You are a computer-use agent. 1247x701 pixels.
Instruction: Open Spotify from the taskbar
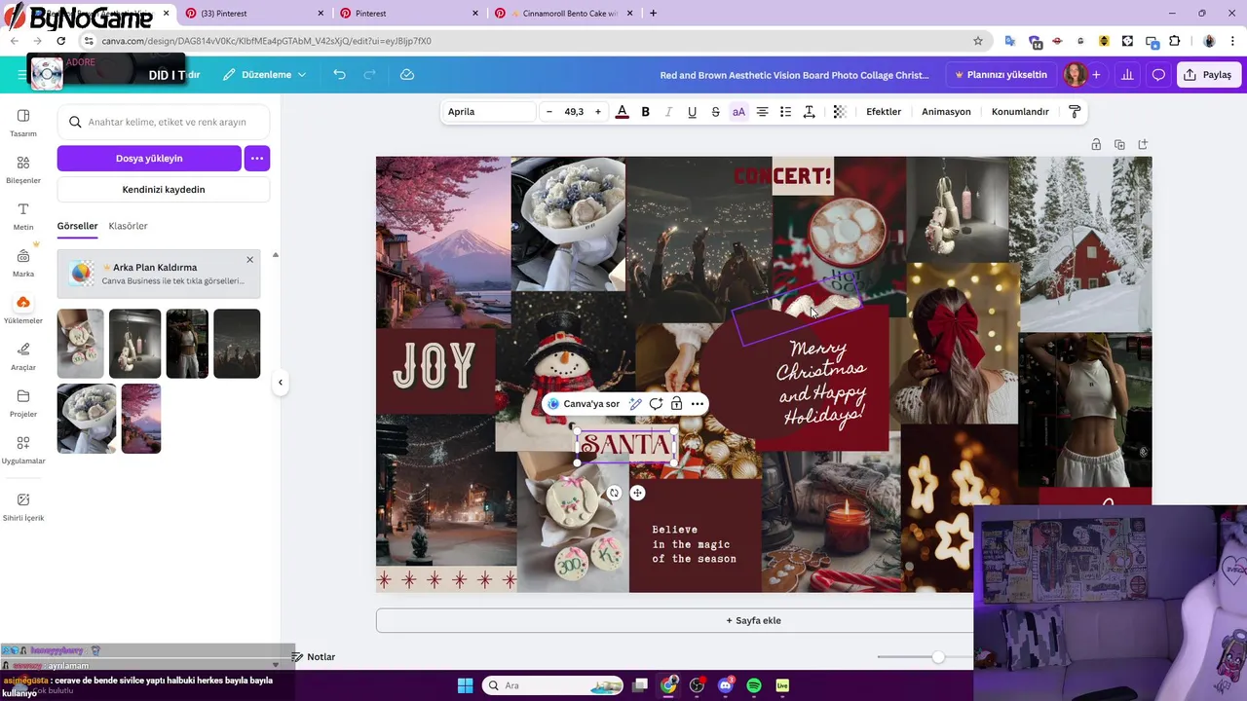pos(754,685)
